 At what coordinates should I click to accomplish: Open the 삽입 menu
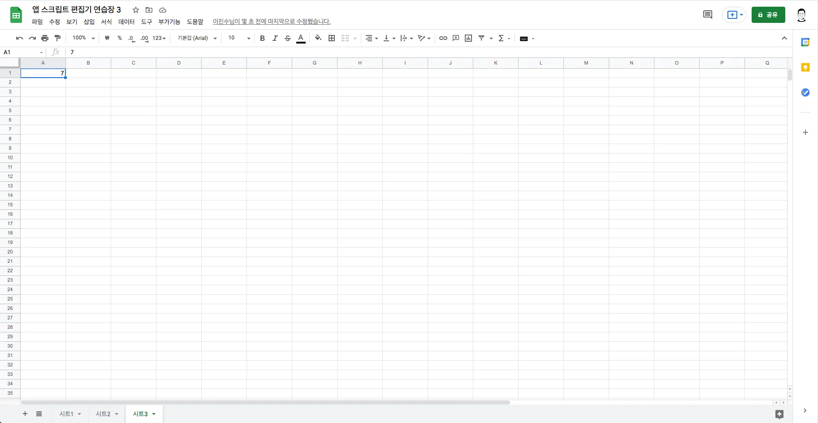89,22
